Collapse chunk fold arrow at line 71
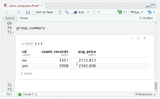160x99 pixels. [13, 32]
